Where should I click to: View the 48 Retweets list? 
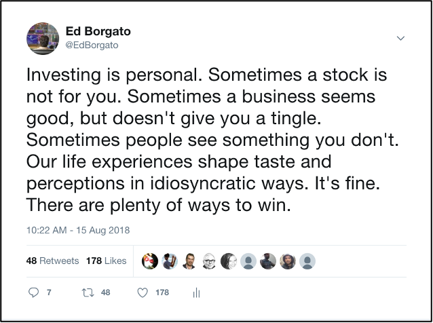(x=52, y=261)
